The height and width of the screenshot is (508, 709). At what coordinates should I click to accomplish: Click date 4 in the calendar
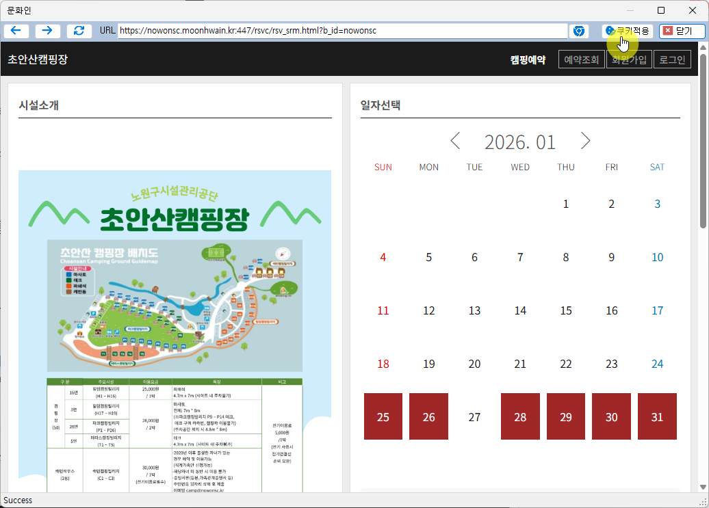pyautogui.click(x=383, y=257)
